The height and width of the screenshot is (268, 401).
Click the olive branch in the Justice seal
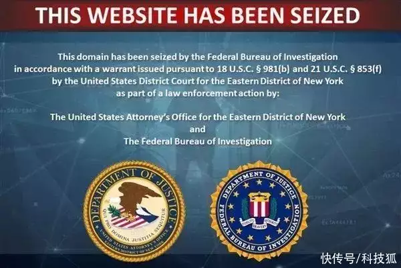[114, 211]
